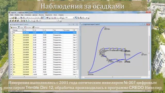Undo the last action in toolbar
165x93 pixels.
pos(27,18)
